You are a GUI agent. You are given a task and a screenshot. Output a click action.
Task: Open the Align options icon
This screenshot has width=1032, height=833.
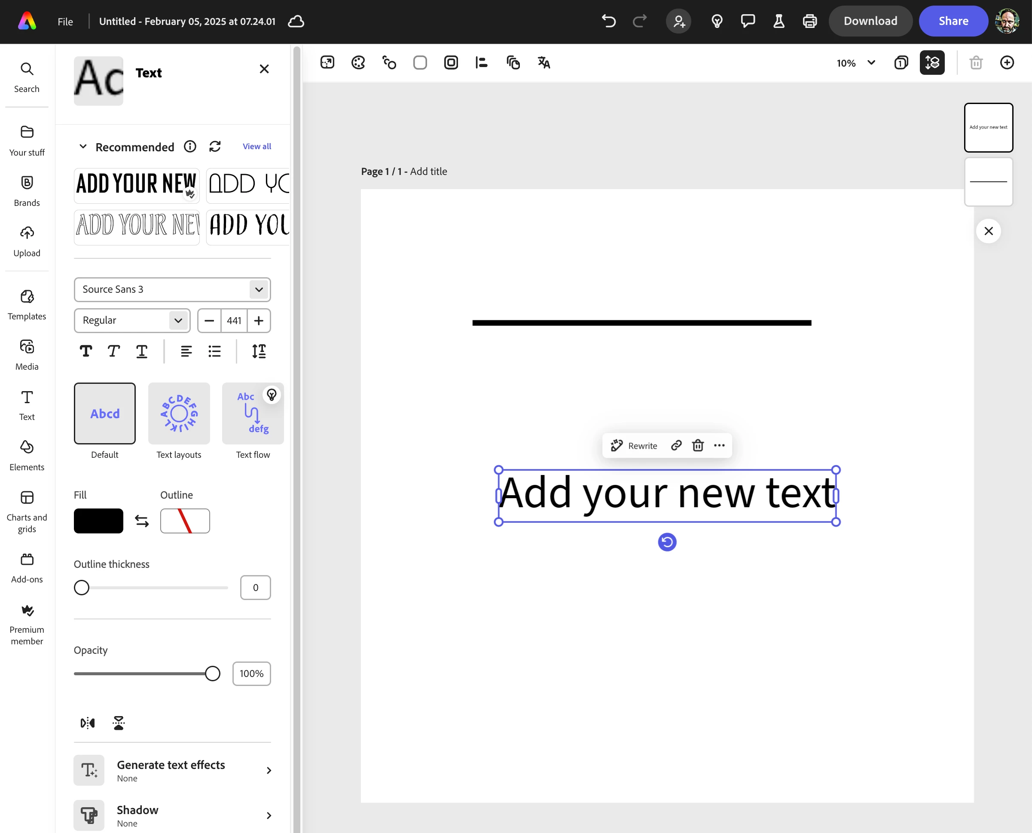pos(481,62)
